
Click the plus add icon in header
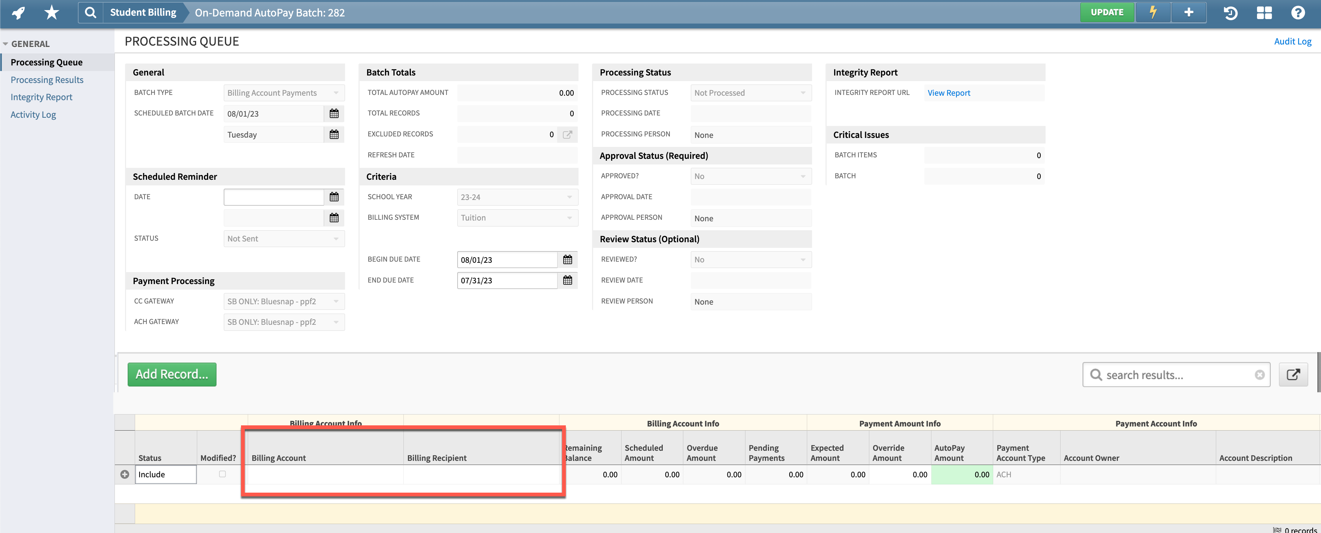point(1188,12)
